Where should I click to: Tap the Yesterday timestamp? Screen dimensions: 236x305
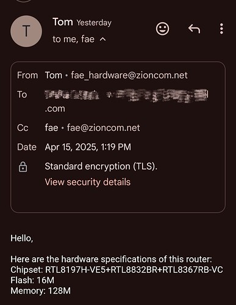(x=94, y=23)
